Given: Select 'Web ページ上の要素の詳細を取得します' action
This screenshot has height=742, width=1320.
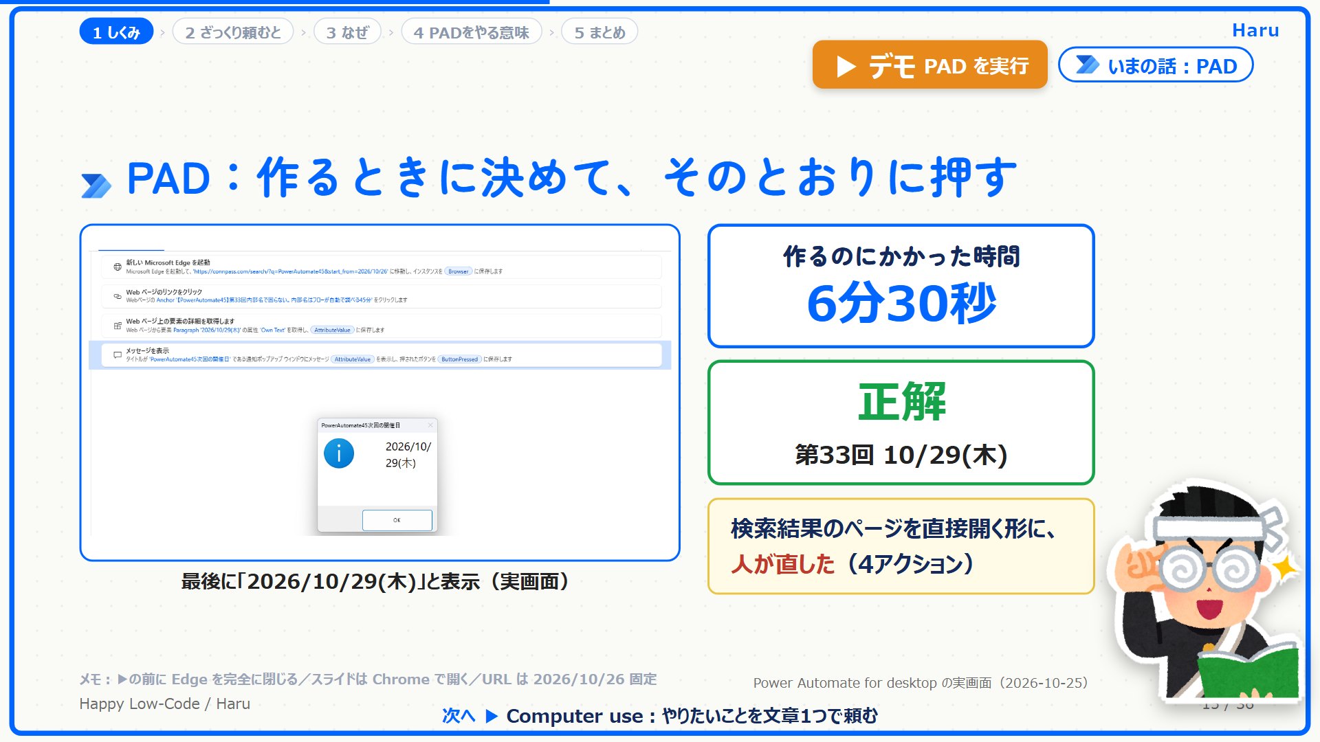Looking at the screenshot, I should (x=381, y=326).
